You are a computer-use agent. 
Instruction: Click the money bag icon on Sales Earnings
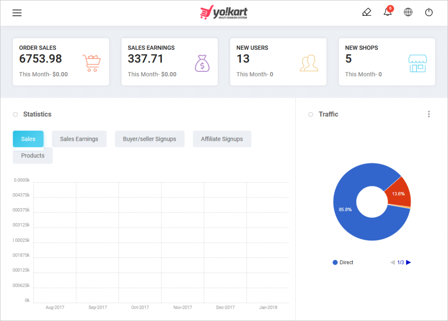coord(202,62)
